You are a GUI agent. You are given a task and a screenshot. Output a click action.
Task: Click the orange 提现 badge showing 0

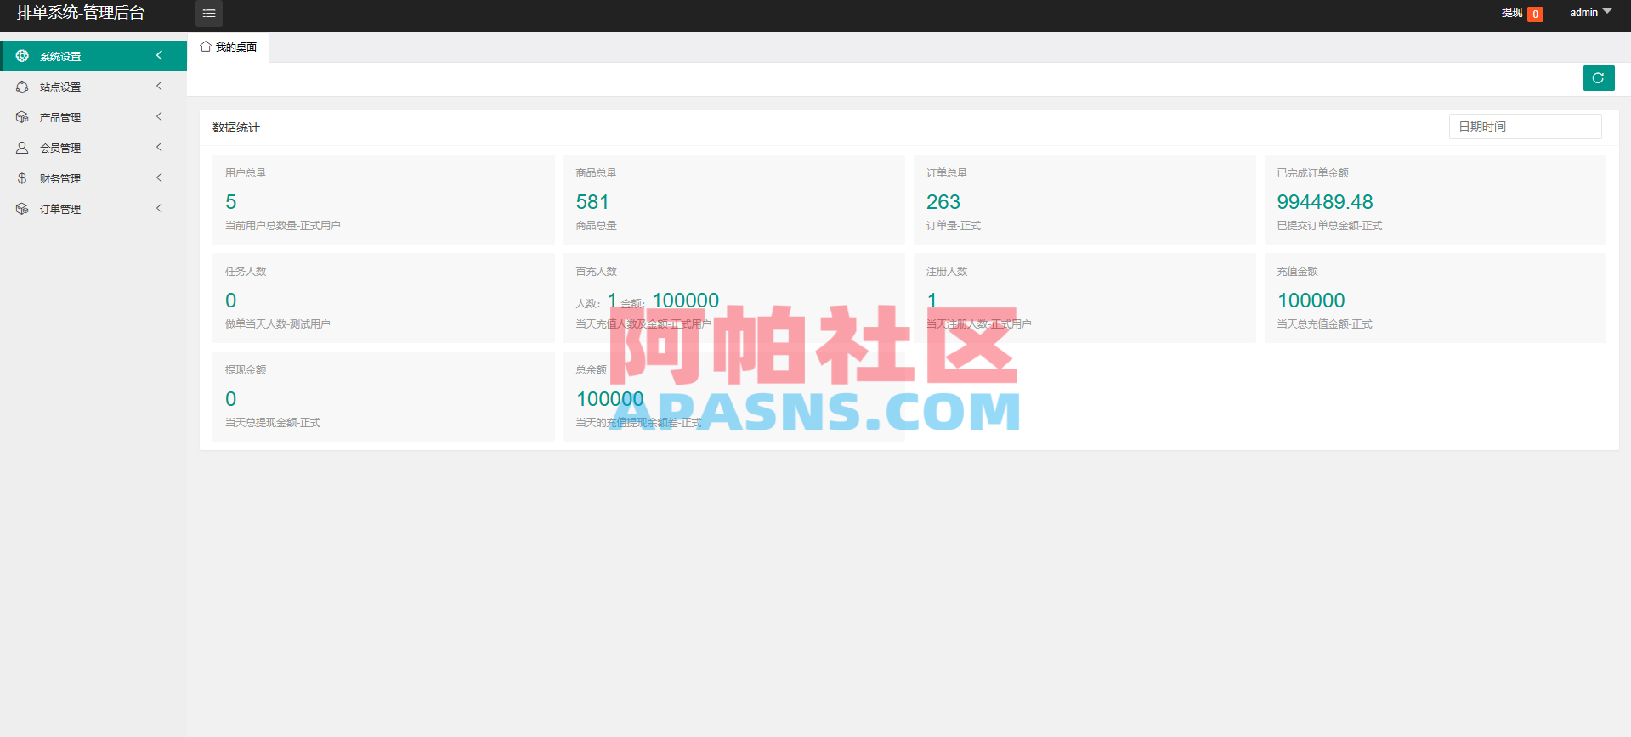coord(1535,14)
